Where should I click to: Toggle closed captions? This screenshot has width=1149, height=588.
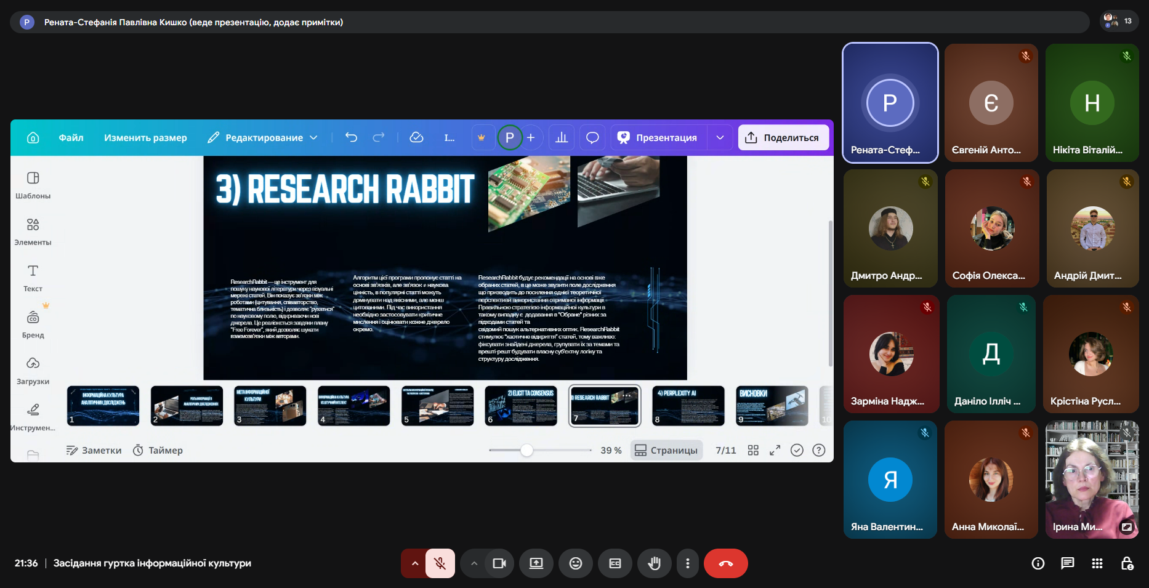click(x=615, y=563)
